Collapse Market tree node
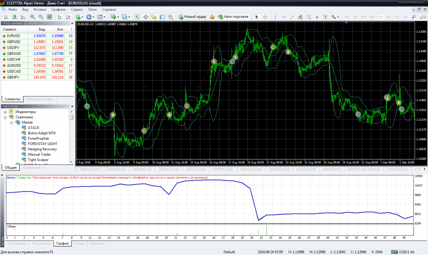The height and width of the screenshot is (255, 428). click(x=12, y=123)
